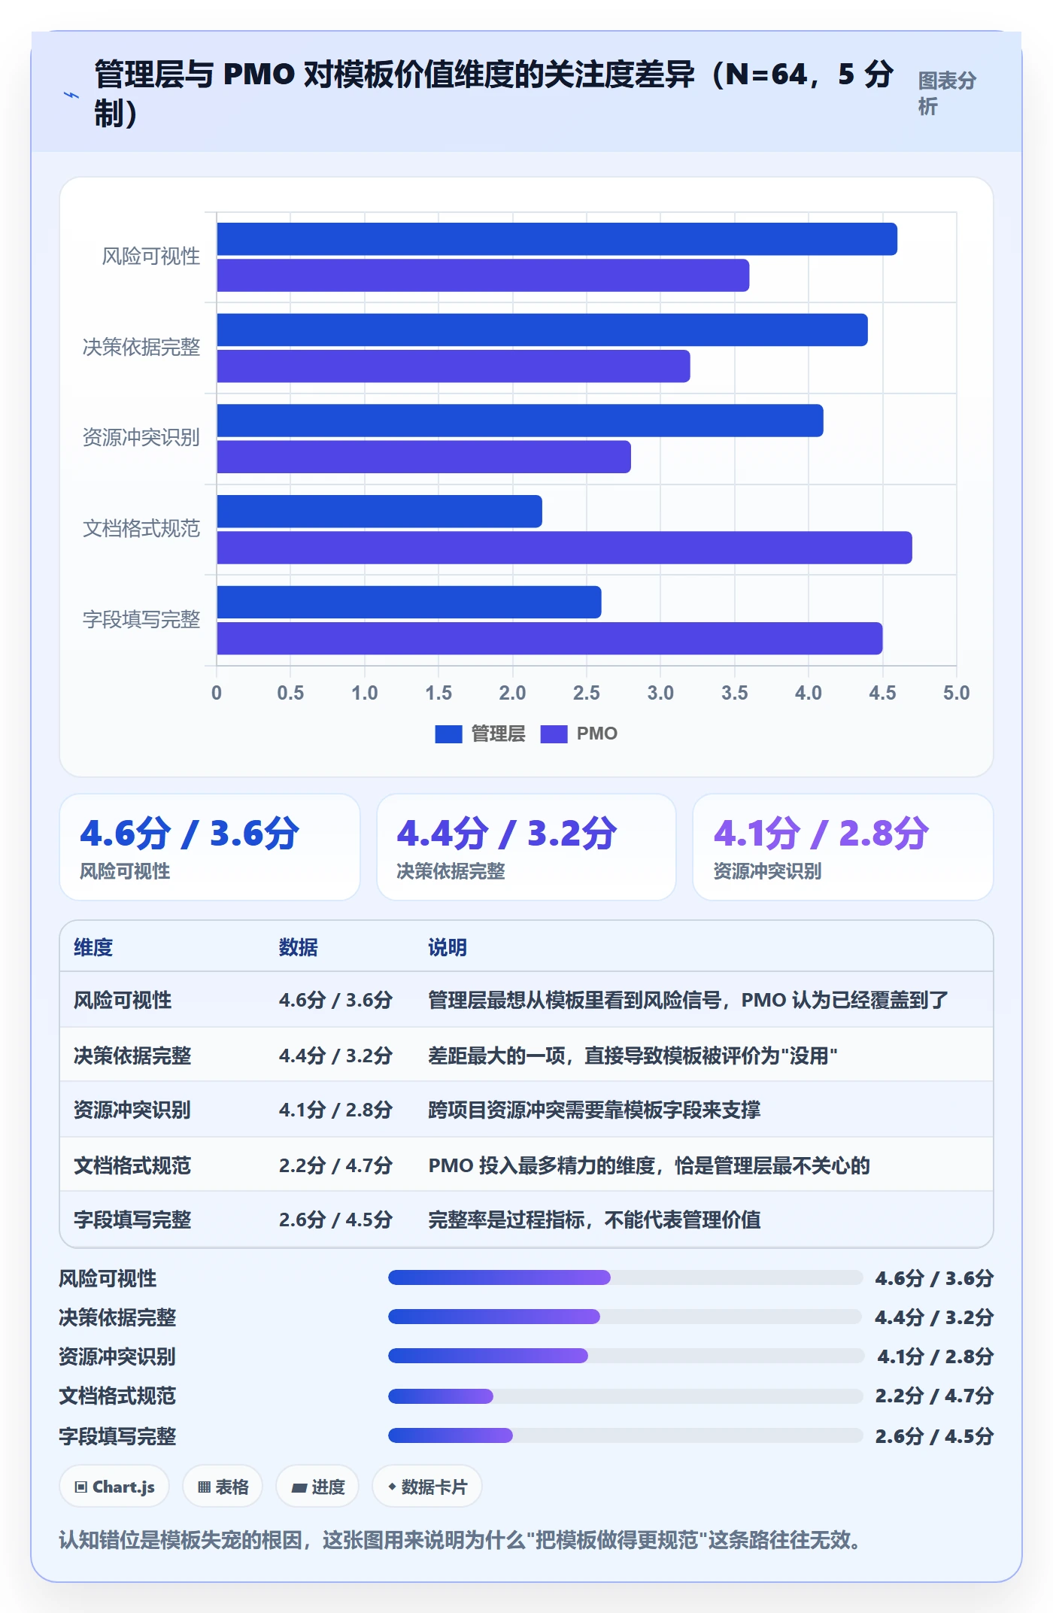1053x1613 pixels.
Task: Click the description 跨项目资源冲突需要靠模板字段来支撑
Action: click(594, 1110)
